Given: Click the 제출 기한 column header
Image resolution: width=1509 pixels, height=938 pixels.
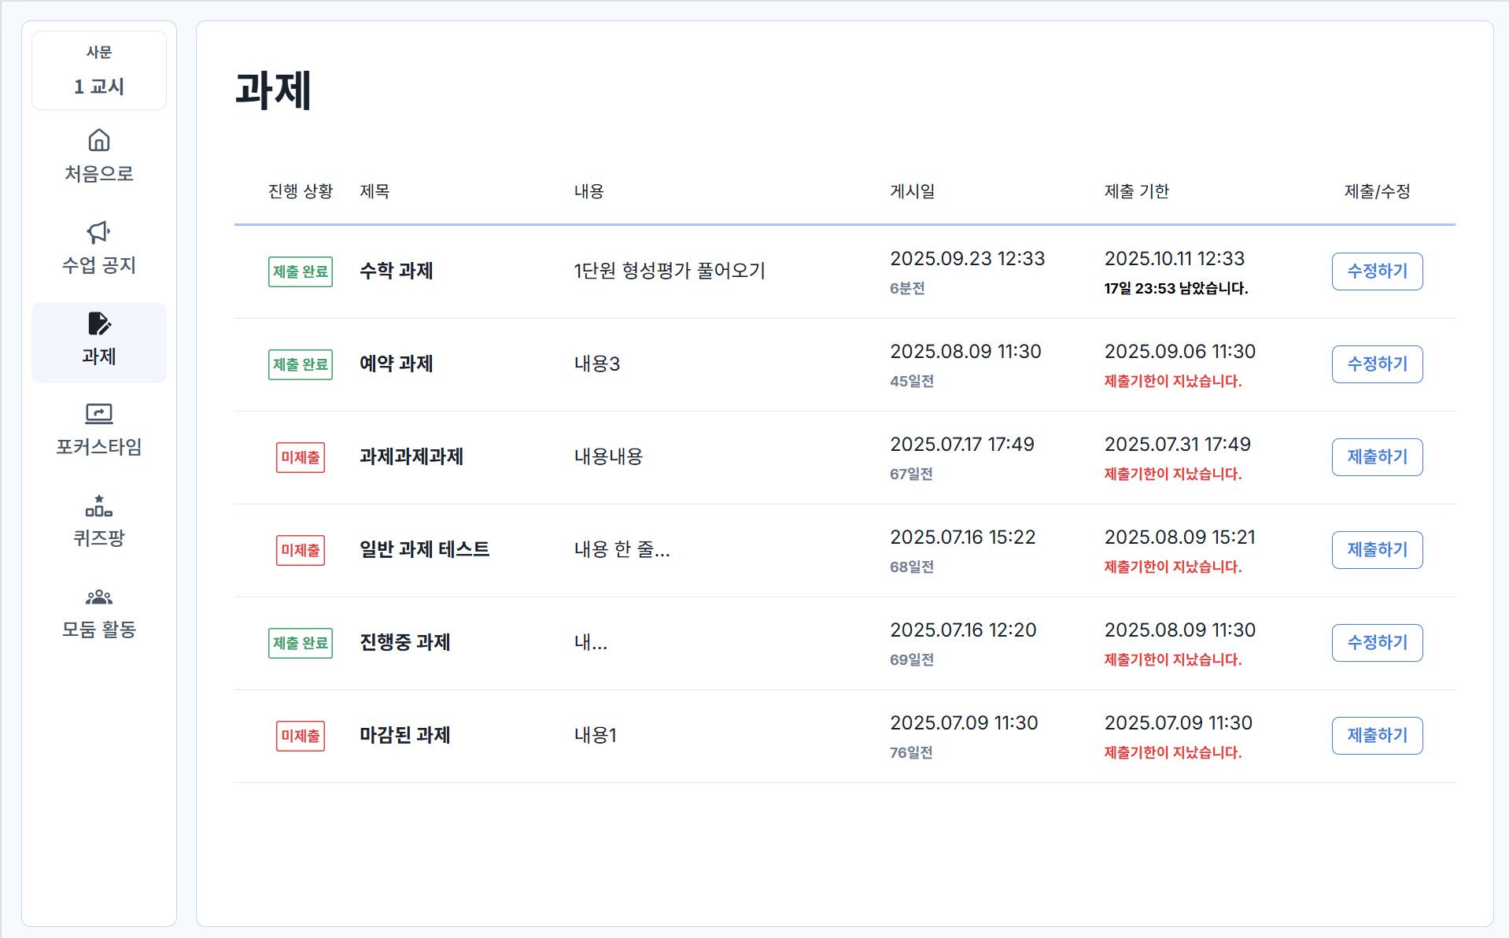Looking at the screenshot, I should [x=1136, y=191].
